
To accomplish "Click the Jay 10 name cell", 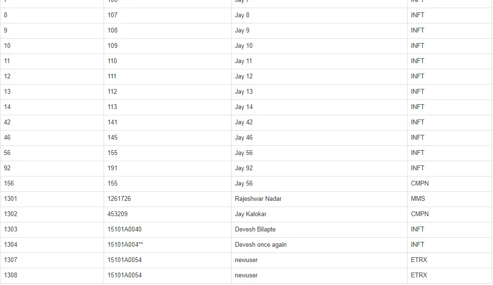I will point(319,46).
